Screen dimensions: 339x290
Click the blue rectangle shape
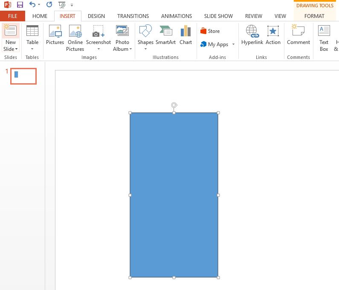click(x=174, y=195)
